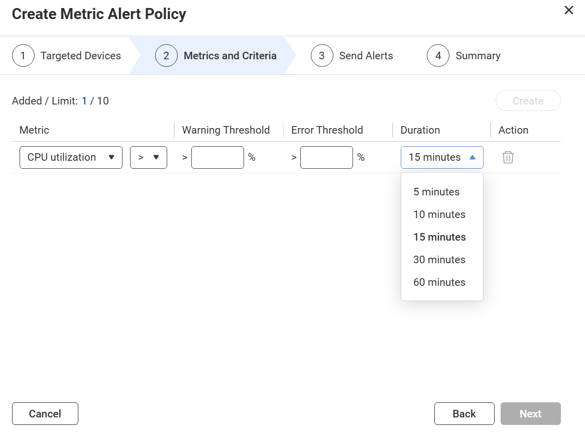The image size is (585, 439).
Task: Click the Warning Threshold input field
Action: pyautogui.click(x=217, y=157)
